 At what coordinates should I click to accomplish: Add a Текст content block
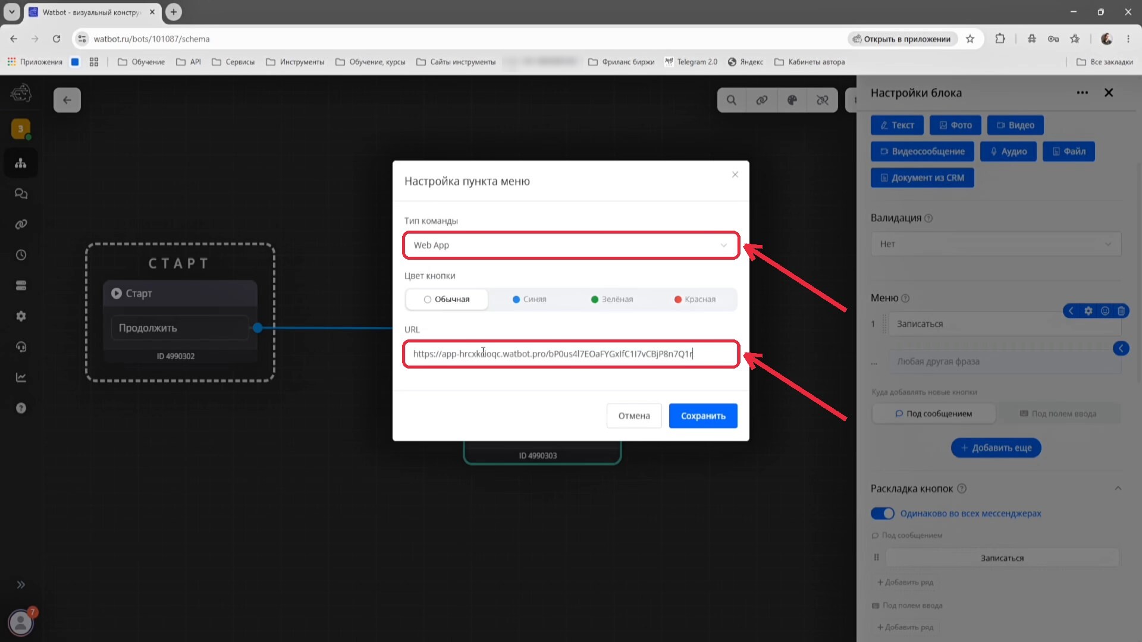897,125
